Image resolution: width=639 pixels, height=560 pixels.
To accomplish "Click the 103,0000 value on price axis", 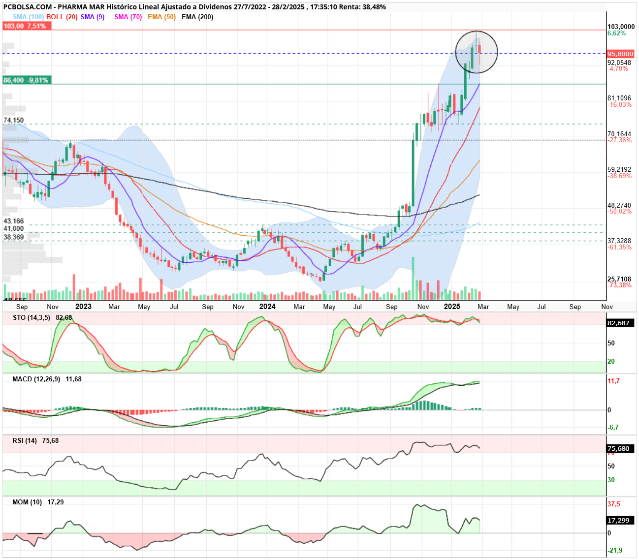I will (x=621, y=27).
